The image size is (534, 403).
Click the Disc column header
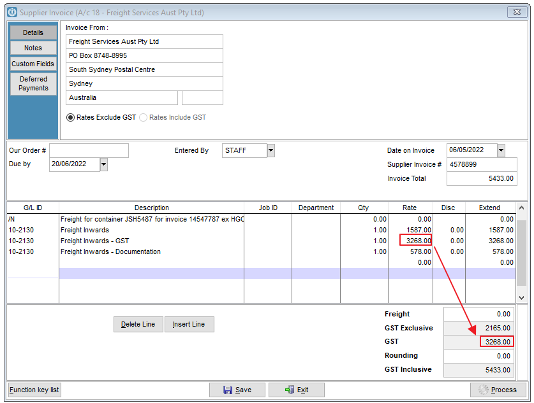point(449,208)
